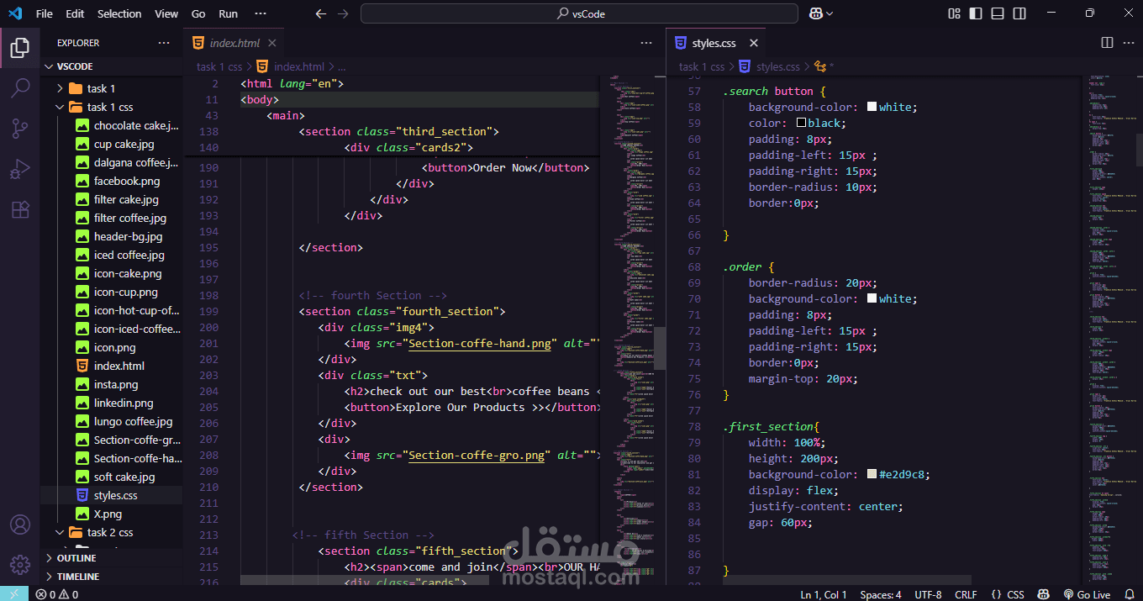
Task: Toggle the secondary side bar layout button
Action: pyautogui.click(x=1019, y=13)
